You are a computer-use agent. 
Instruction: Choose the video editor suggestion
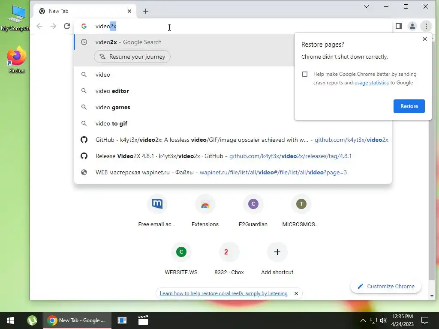coord(184,91)
